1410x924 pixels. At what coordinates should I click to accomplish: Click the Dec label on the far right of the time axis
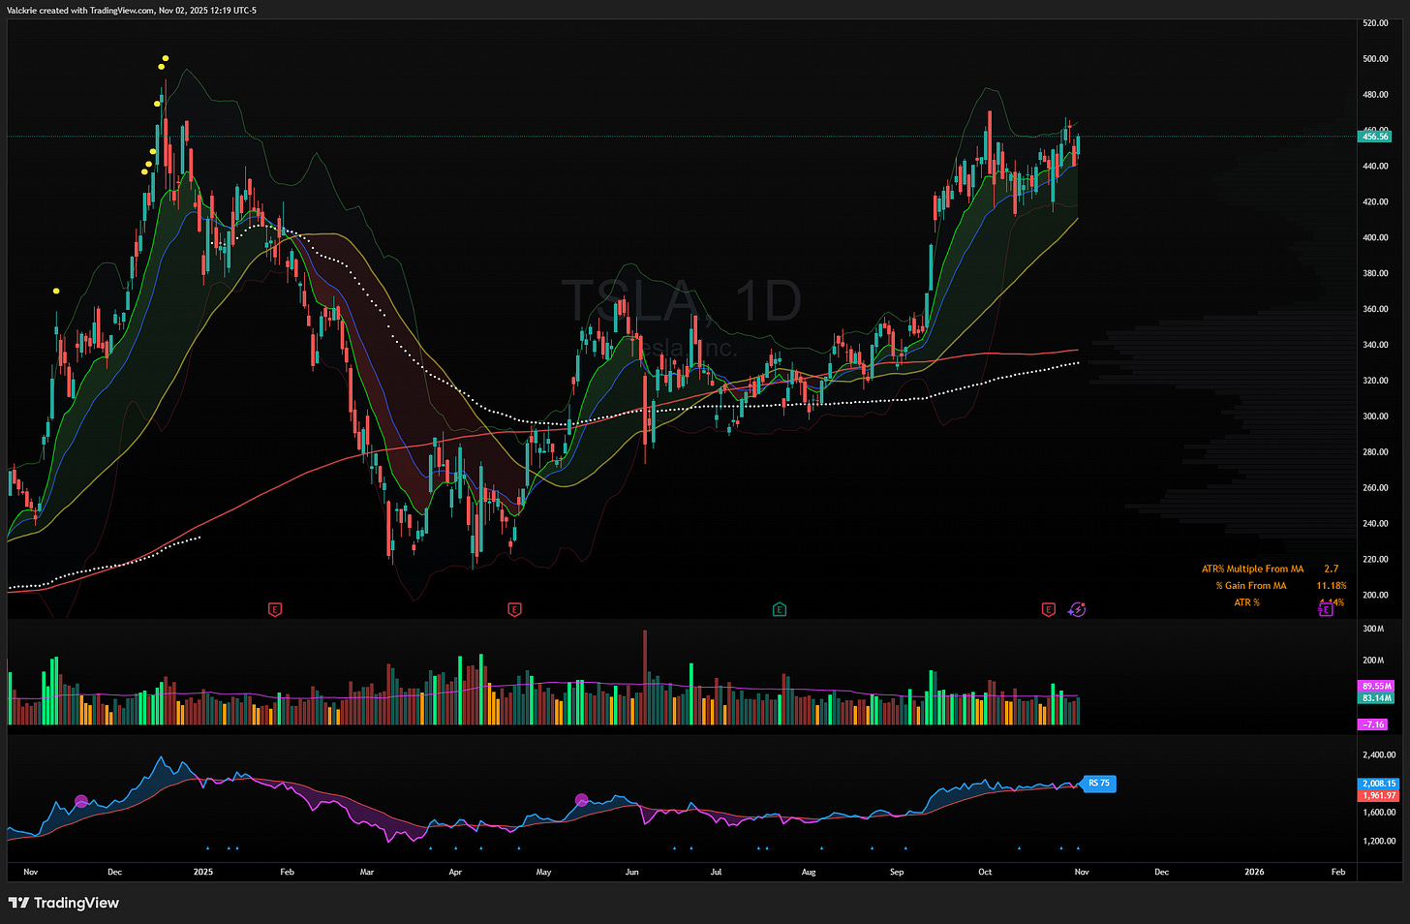coord(1161,872)
